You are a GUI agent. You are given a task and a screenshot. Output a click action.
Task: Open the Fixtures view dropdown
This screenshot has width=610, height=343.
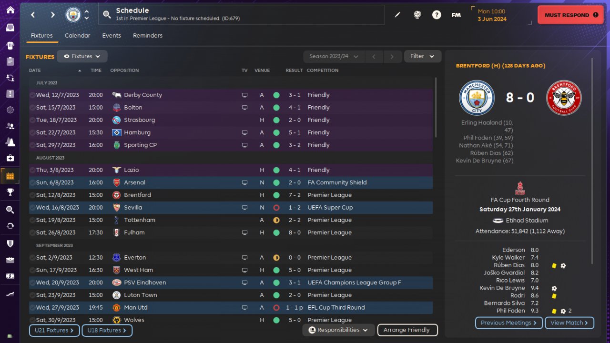tap(82, 56)
